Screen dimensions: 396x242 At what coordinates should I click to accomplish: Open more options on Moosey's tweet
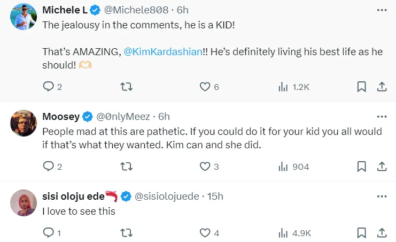382,116
